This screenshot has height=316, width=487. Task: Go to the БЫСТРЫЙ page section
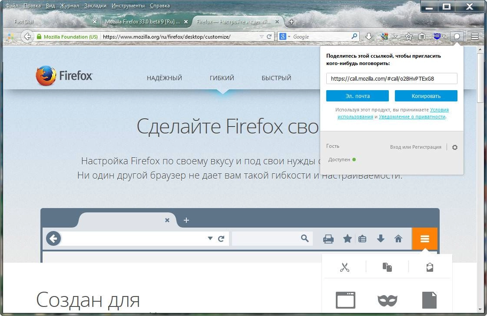tap(276, 78)
